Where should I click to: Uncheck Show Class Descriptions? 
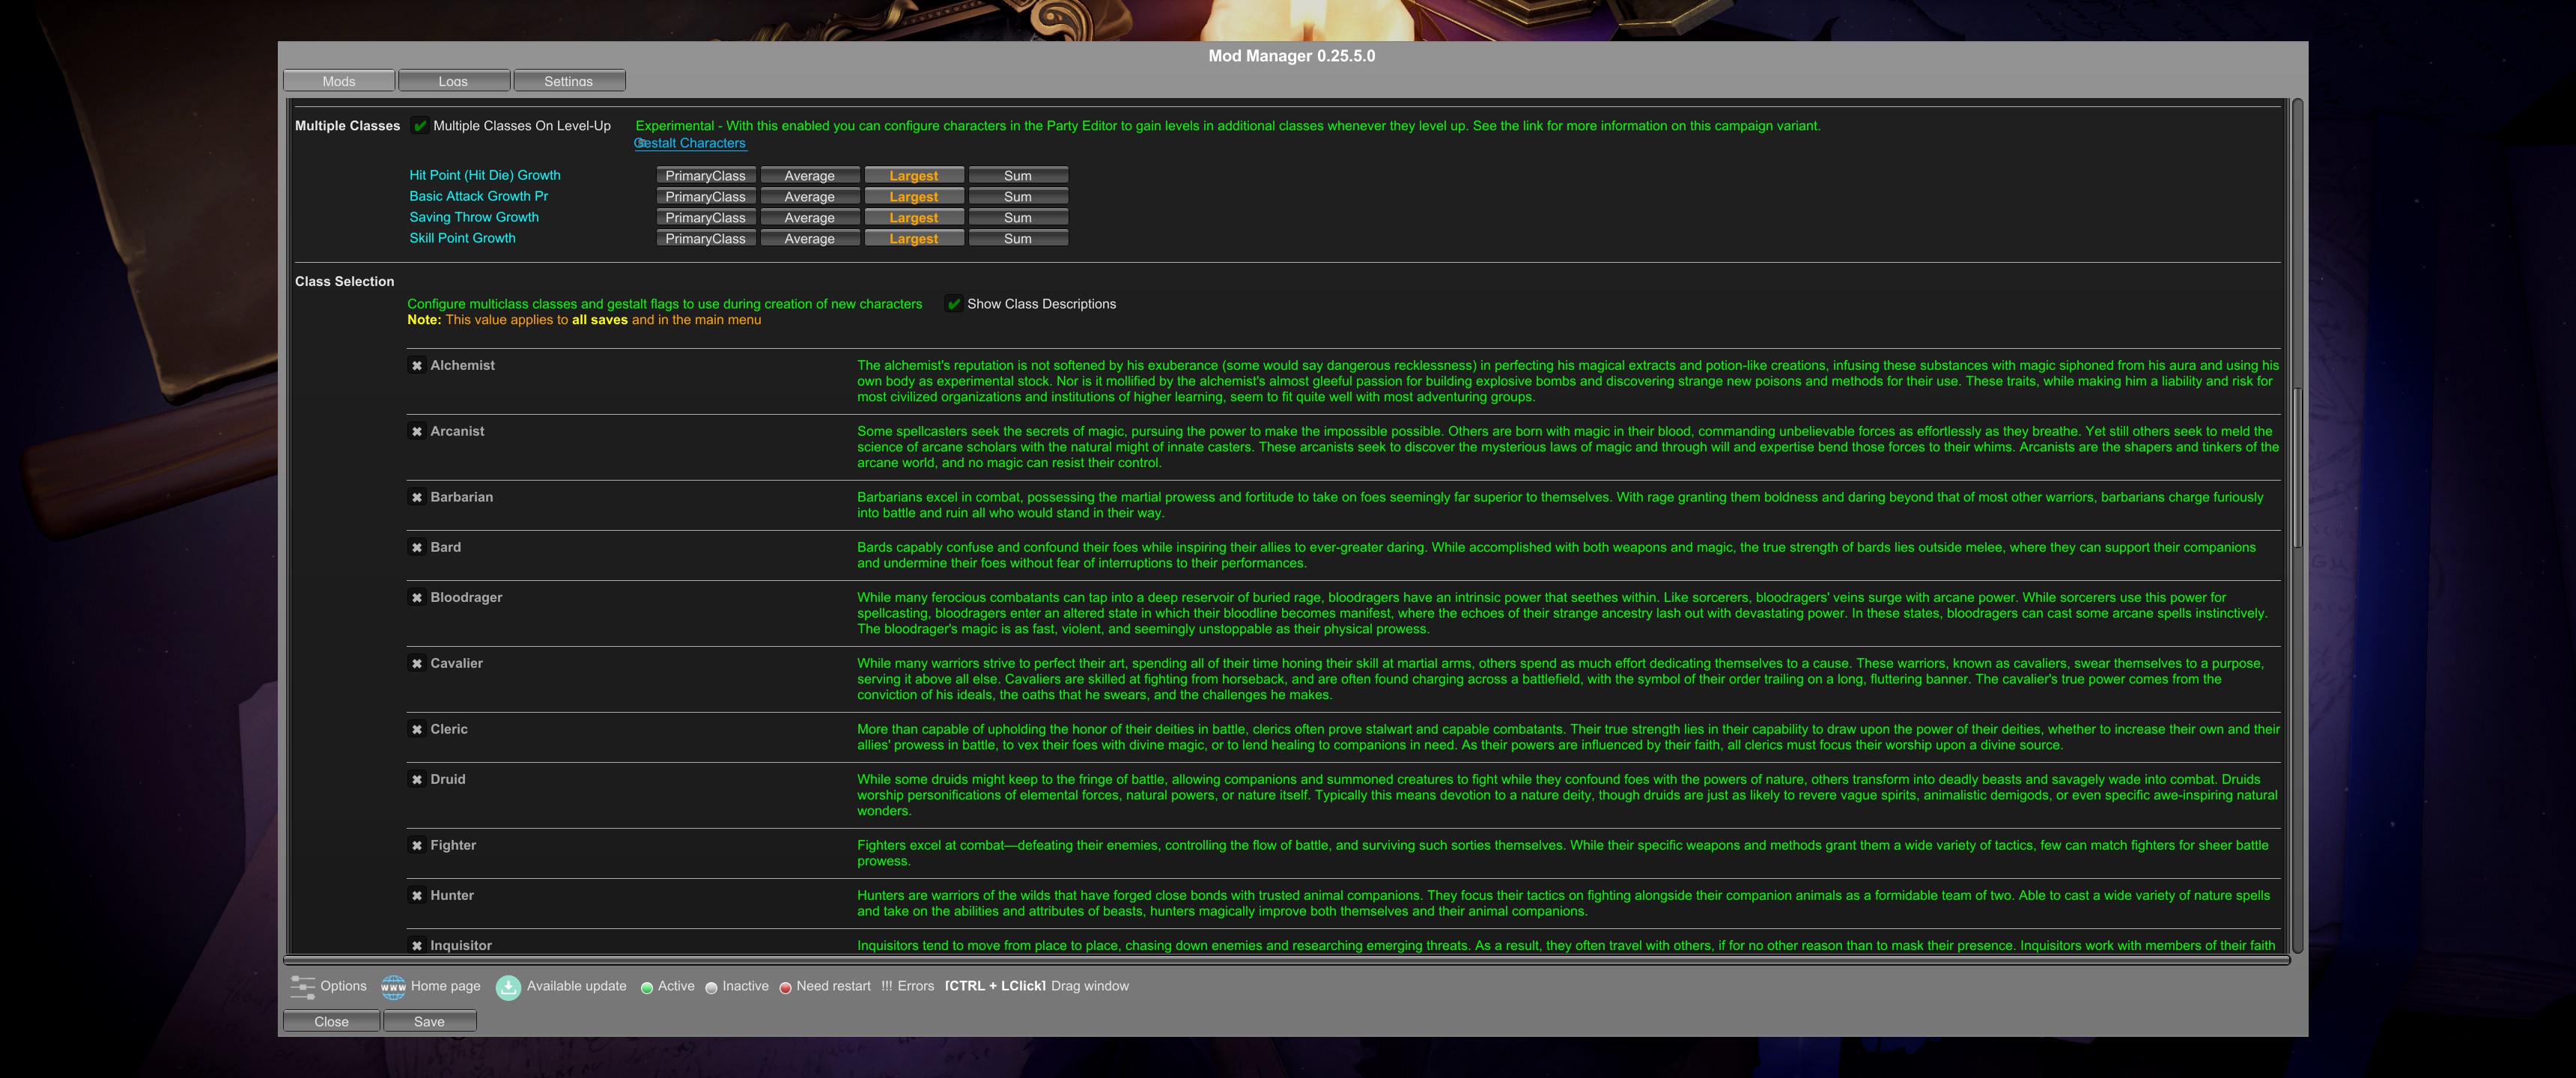[x=954, y=304]
